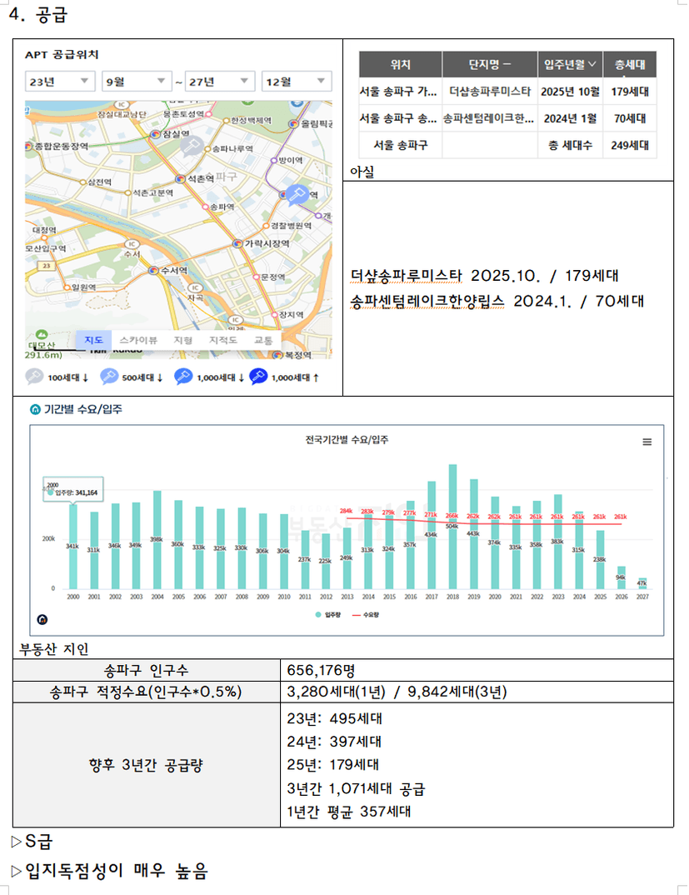Switch to 교통 map tab
Viewport: 689px width, 895px height.
click(263, 340)
